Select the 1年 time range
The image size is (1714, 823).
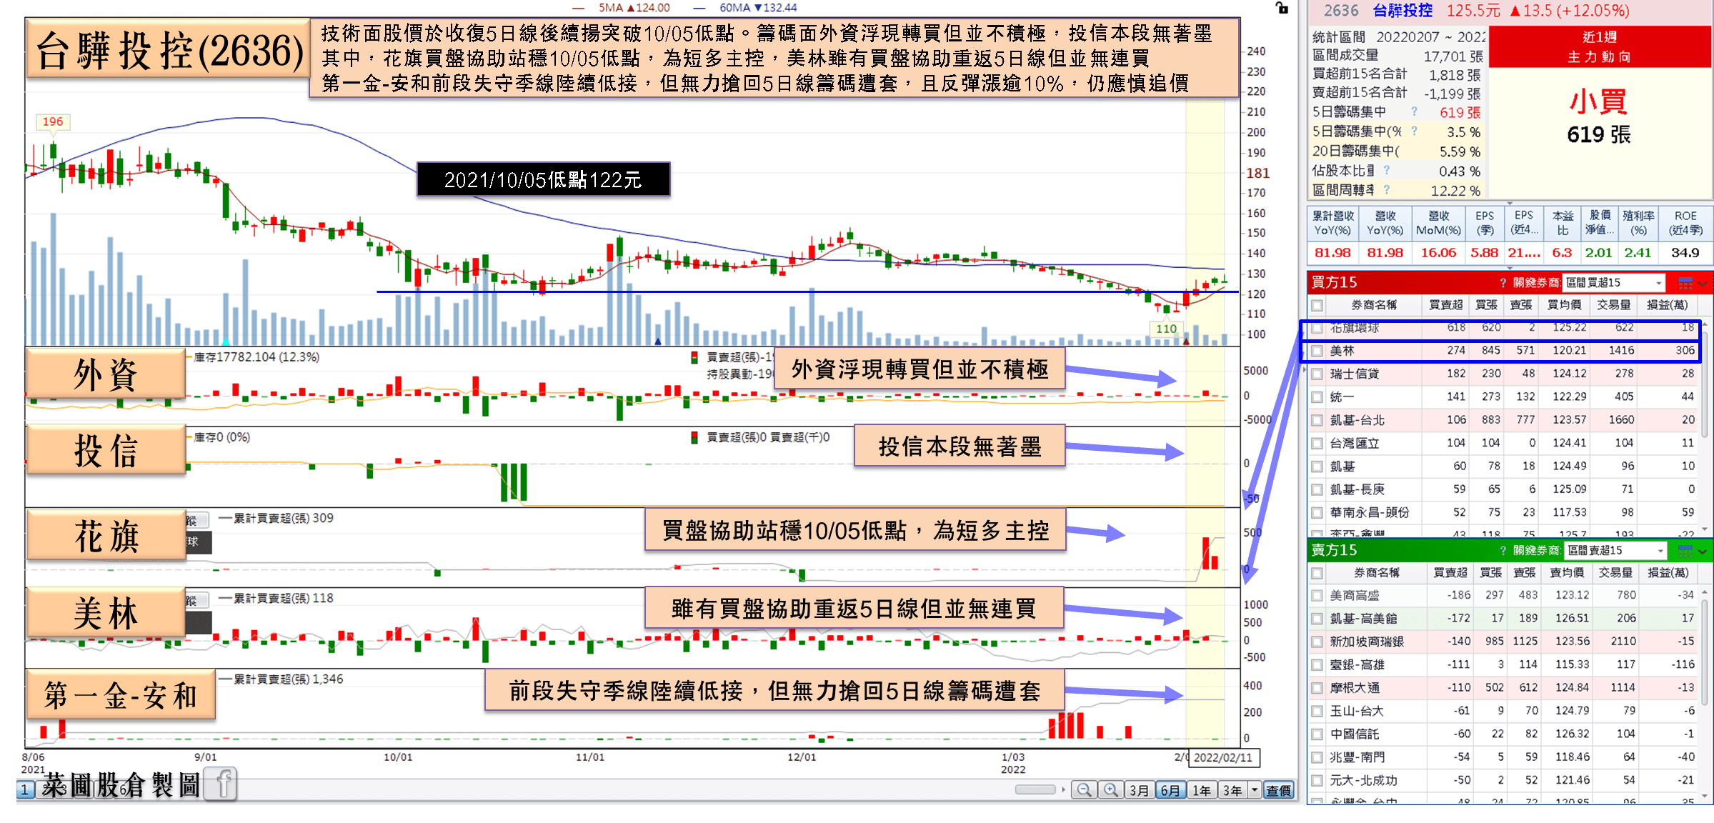pyautogui.click(x=1202, y=790)
